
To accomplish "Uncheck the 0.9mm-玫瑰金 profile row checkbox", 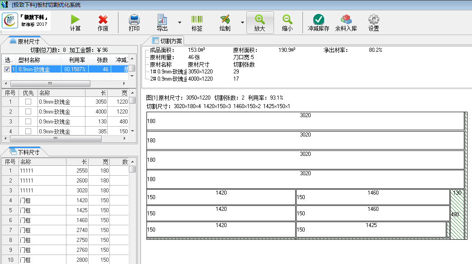I will coord(7,69).
